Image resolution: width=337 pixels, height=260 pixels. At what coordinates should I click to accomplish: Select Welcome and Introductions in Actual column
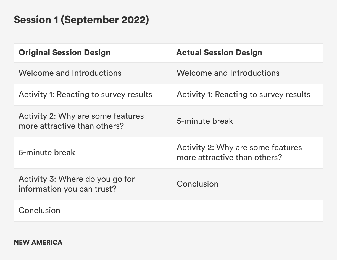228,73
